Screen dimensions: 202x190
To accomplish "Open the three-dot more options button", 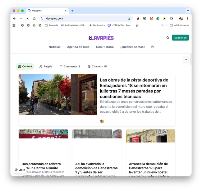I will pyautogui.click(x=186, y=59).
